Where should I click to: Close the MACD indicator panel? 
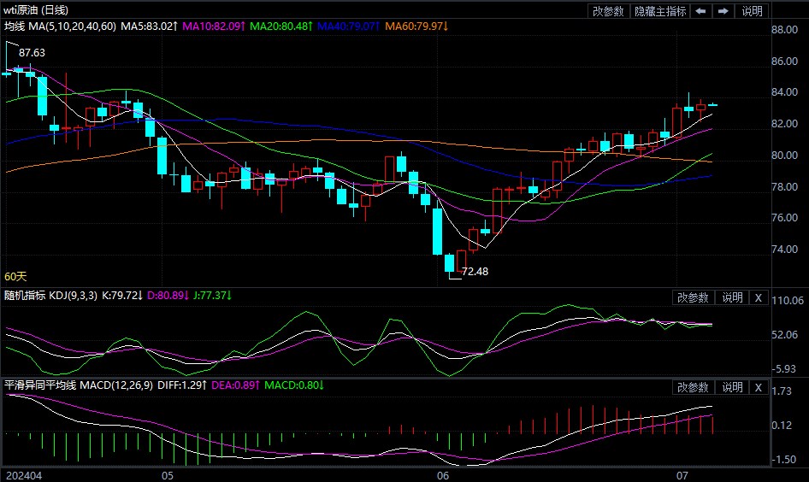[x=758, y=387]
